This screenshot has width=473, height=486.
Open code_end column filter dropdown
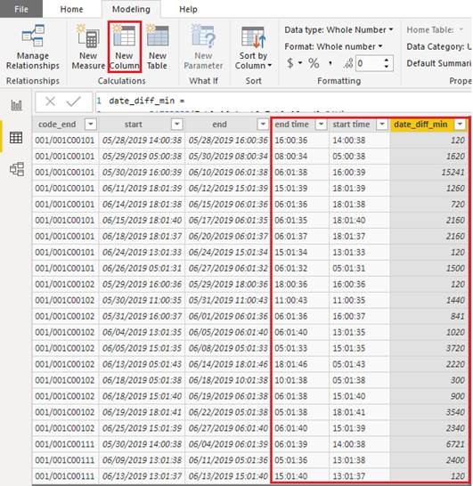click(x=91, y=125)
